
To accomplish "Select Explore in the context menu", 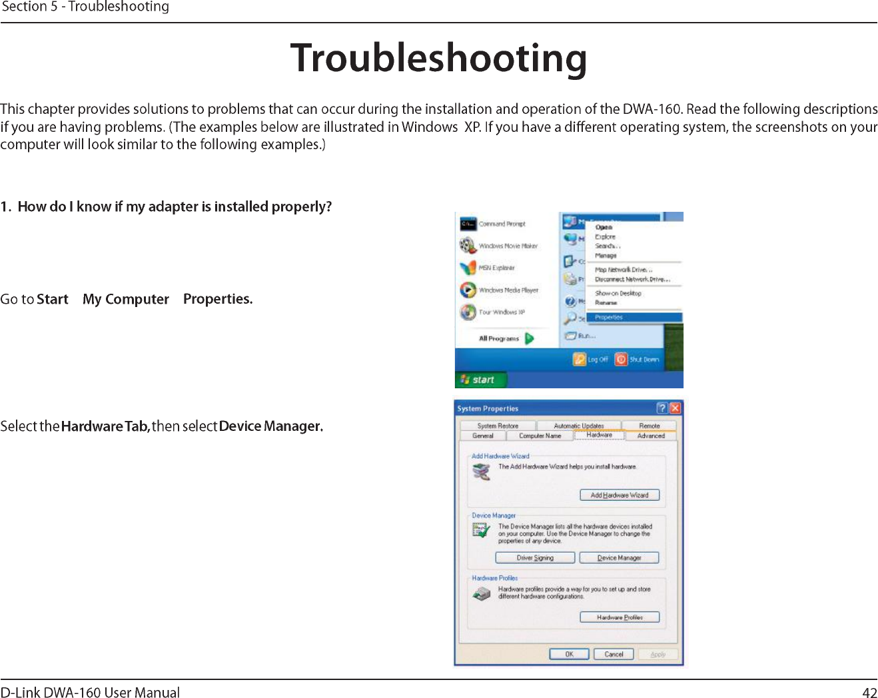I will pyautogui.click(x=605, y=236).
